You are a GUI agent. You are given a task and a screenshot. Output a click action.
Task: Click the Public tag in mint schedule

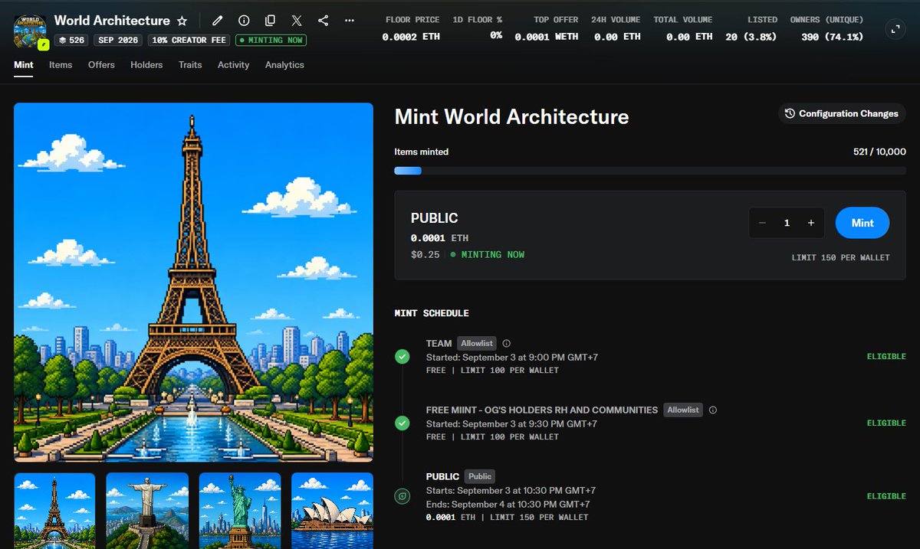point(480,476)
